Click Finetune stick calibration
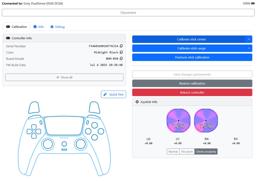Image resolution: width=257 pixels, height=181 pixels. click(x=192, y=57)
